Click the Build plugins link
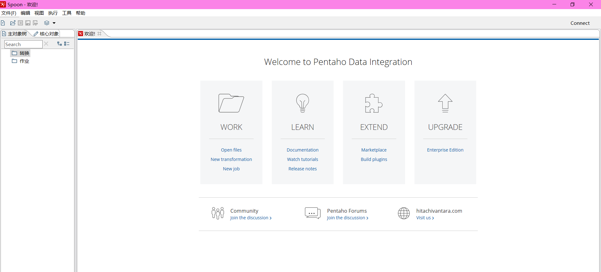This screenshot has width=601, height=272. 374,159
